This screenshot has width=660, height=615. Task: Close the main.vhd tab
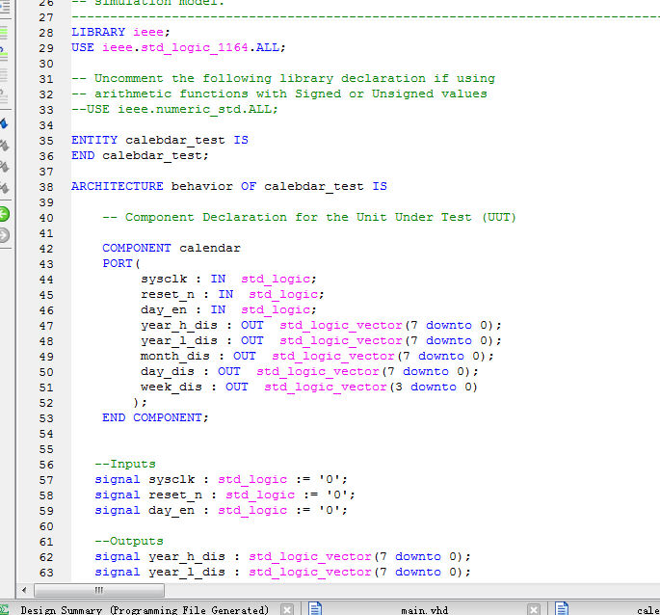tap(535, 609)
